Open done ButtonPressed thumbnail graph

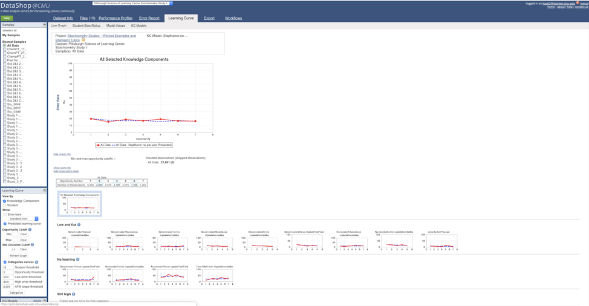coord(439,241)
